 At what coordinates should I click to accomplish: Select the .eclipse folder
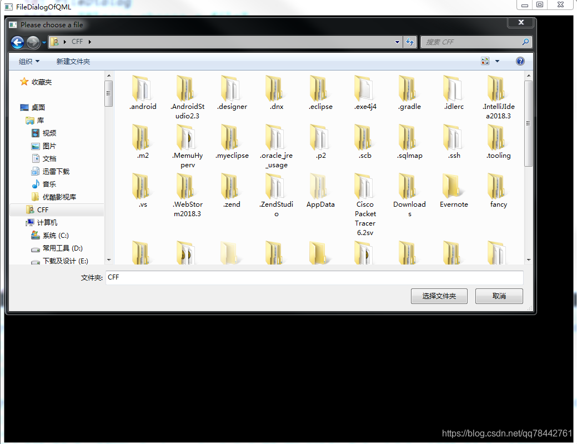point(320,93)
